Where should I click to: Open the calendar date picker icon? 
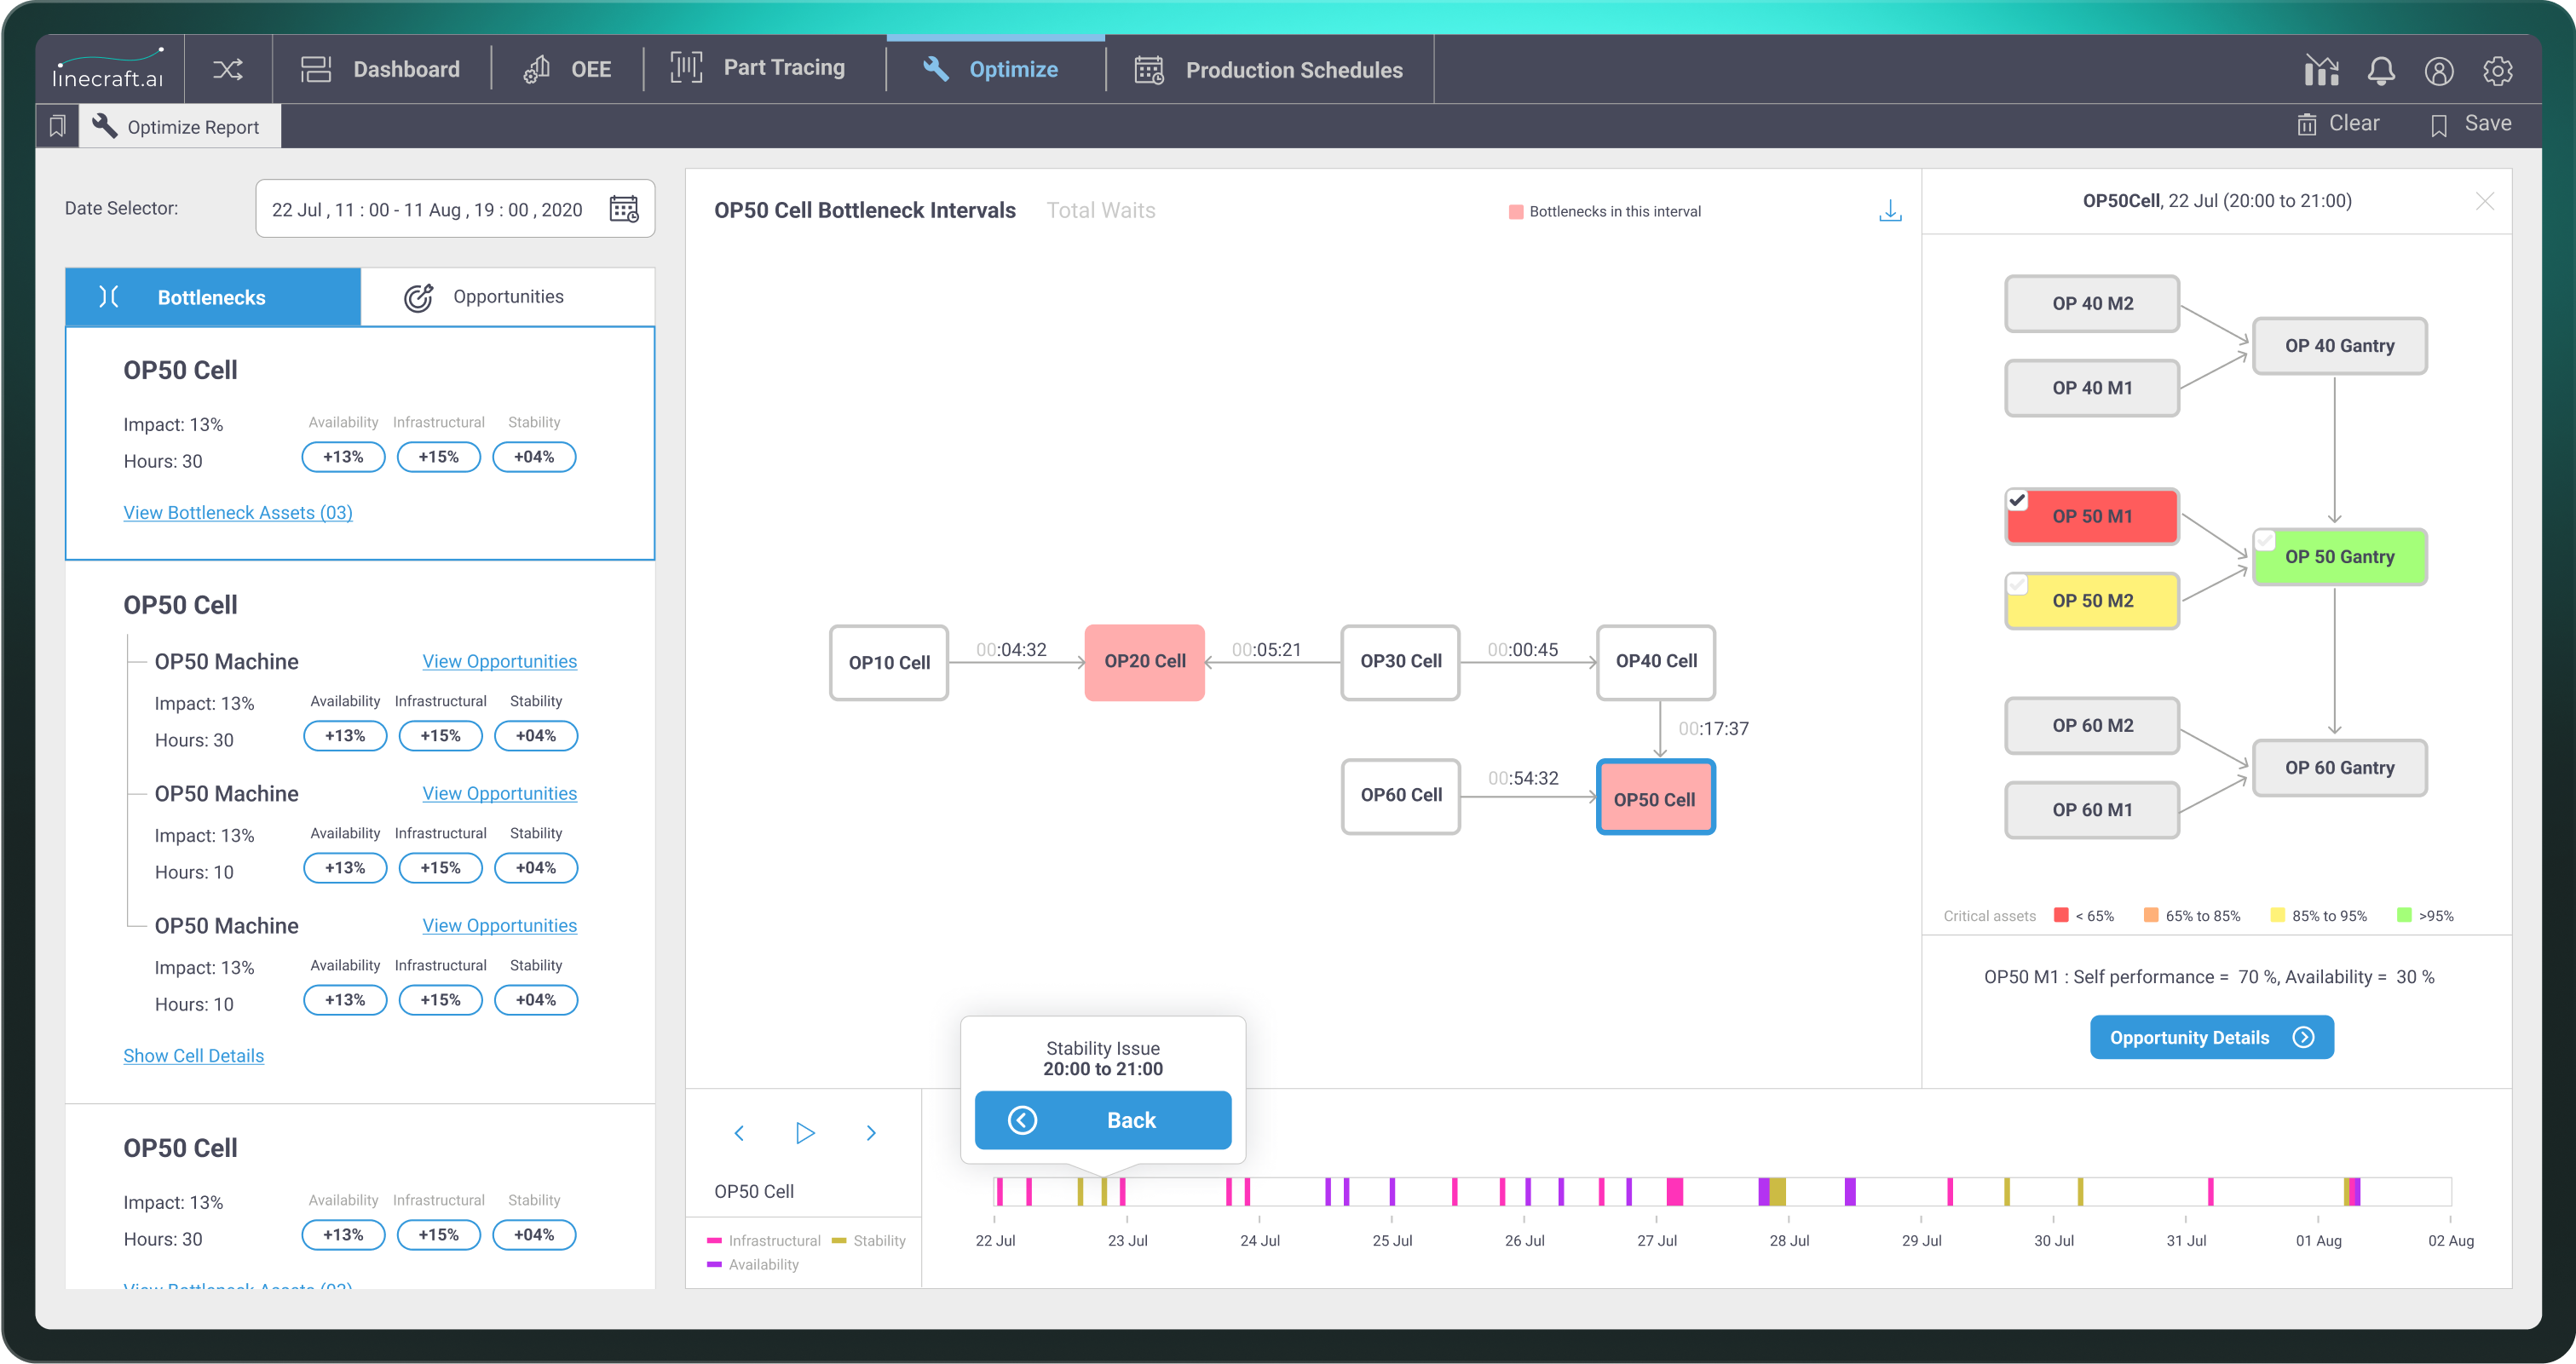click(x=624, y=209)
